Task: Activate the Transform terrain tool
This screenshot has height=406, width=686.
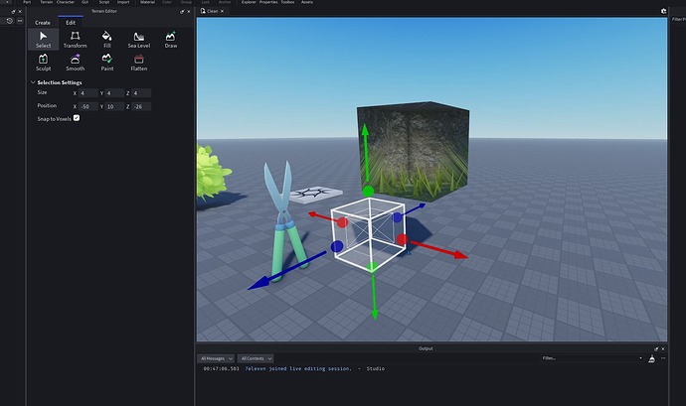Action: [76, 40]
